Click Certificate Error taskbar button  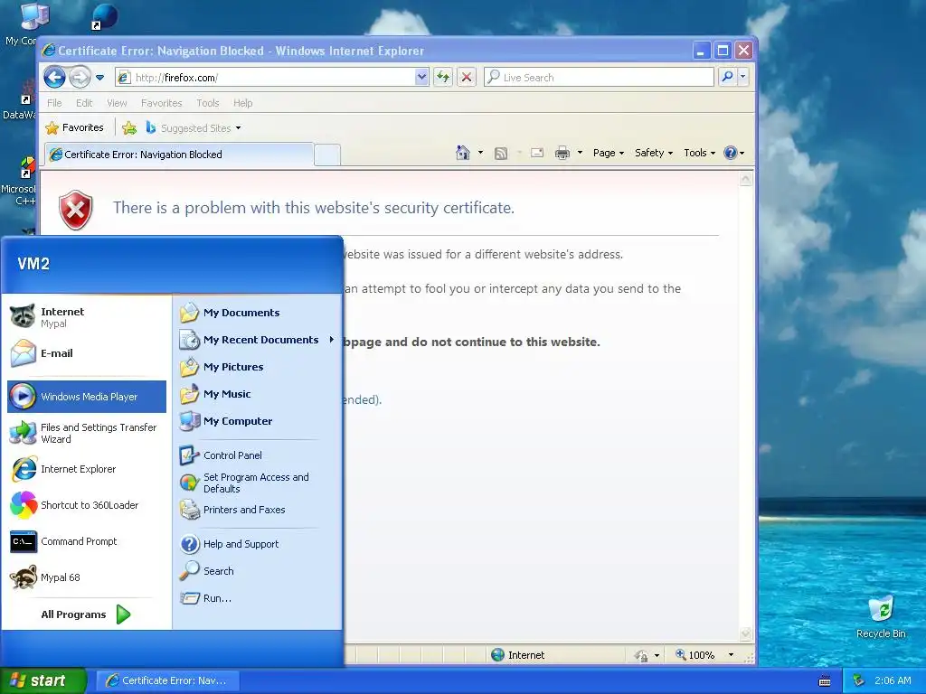[167, 680]
